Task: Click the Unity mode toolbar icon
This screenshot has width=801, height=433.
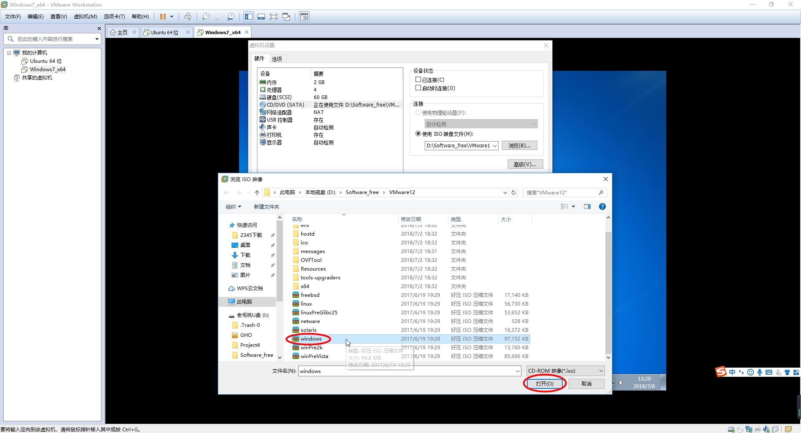Action: tap(286, 17)
